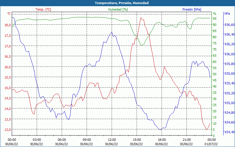Screen dimensions: 235x147
Task: Click the 'hPa' unit label on pressure axis
Action: (227, 13)
